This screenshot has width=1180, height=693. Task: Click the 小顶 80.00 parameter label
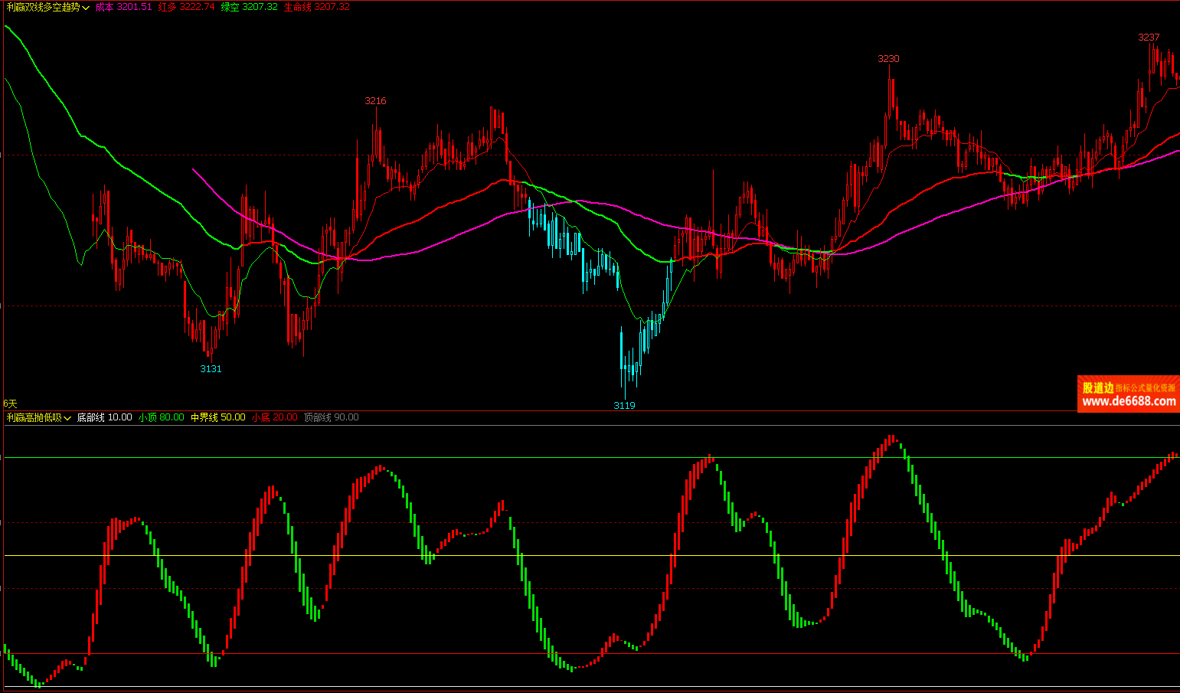(161, 417)
